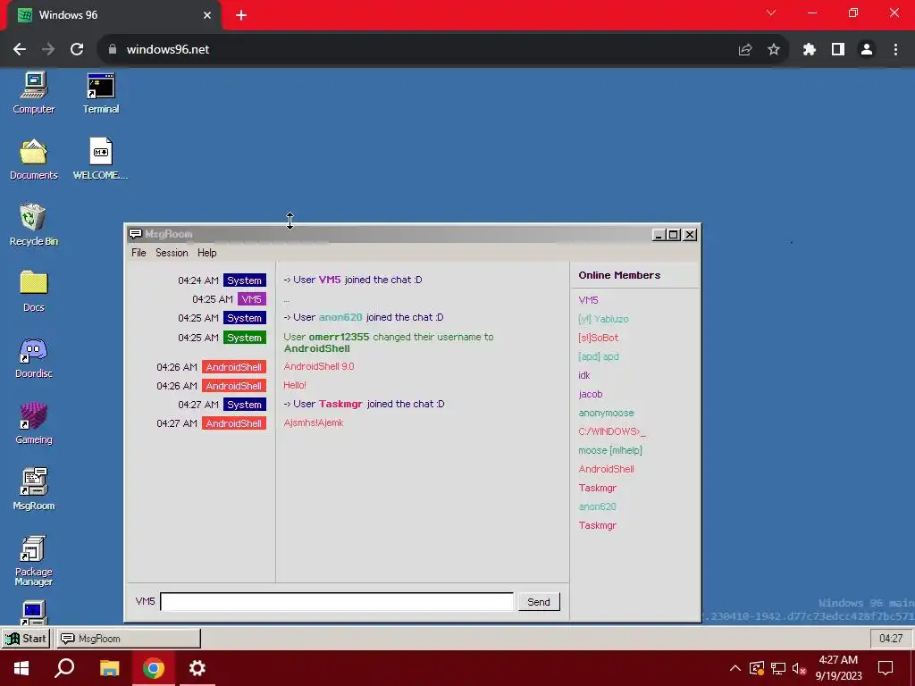
Task: Open the Docs folder icon
Action: [33, 291]
